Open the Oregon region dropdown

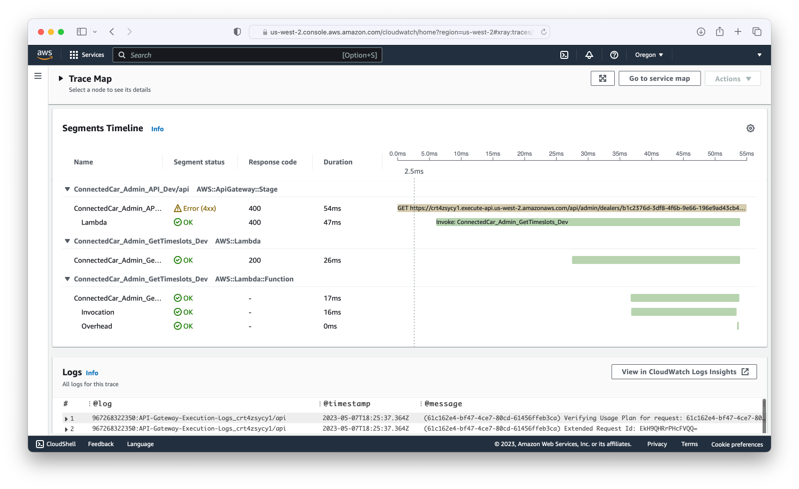click(649, 55)
